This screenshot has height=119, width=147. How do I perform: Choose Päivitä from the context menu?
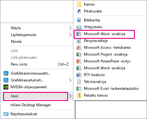coord(16,42)
